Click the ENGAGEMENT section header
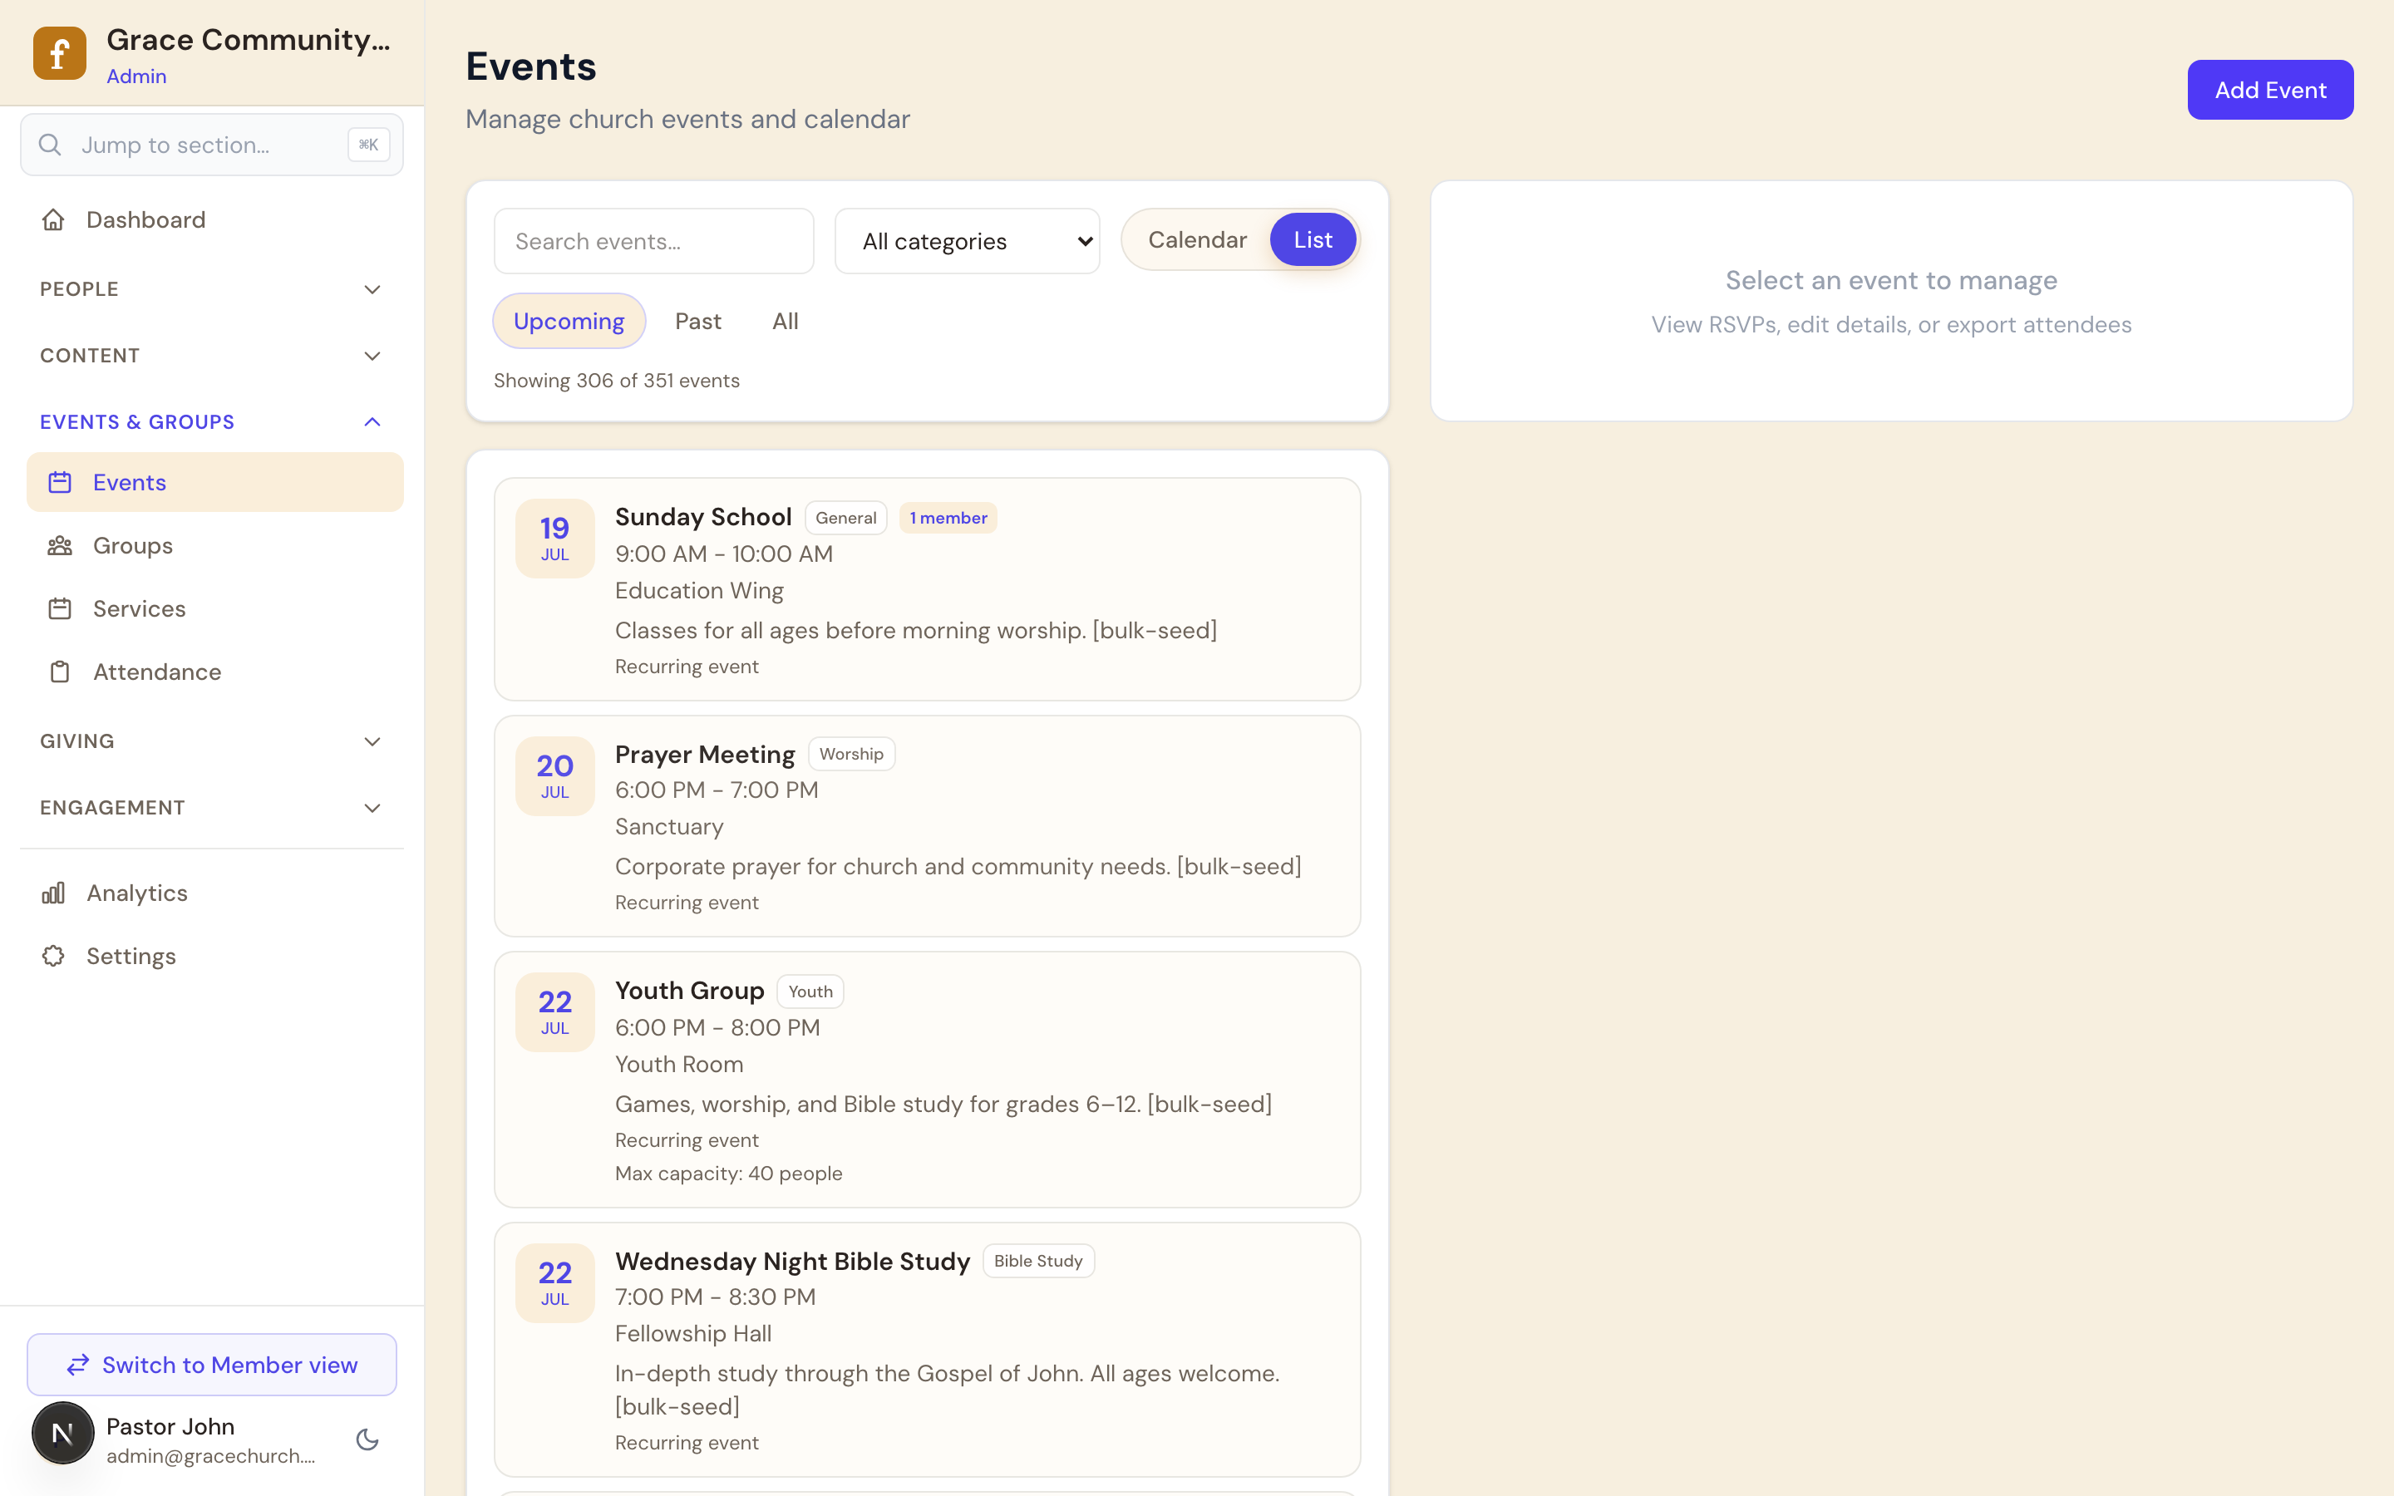Image resolution: width=2394 pixels, height=1496 pixels. (212, 809)
